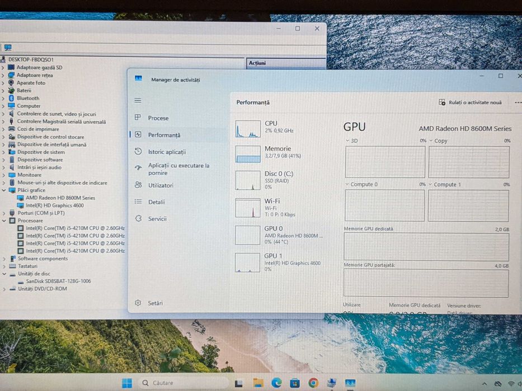Open Istoric aplicații page
The height and width of the screenshot is (391, 522).
167,152
